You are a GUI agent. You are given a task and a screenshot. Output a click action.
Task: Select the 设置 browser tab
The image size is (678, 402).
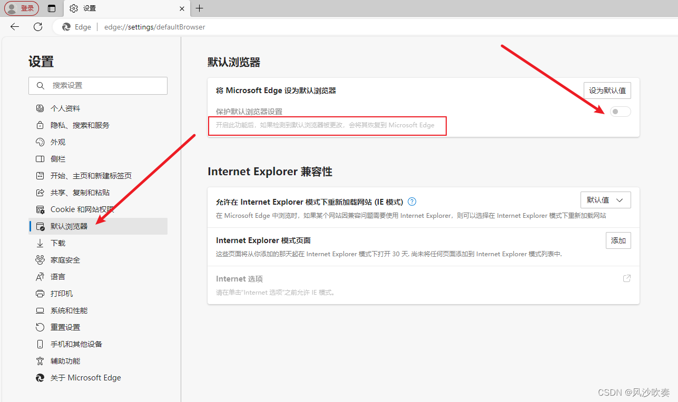pos(126,8)
